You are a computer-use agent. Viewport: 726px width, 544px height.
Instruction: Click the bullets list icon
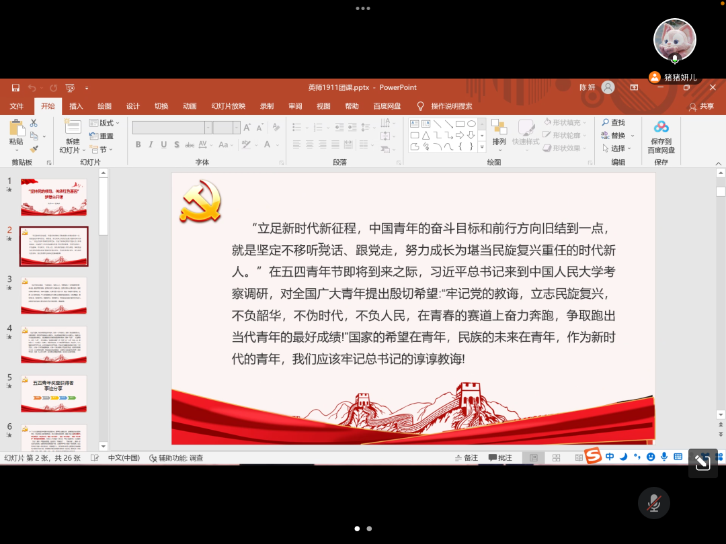tap(297, 127)
